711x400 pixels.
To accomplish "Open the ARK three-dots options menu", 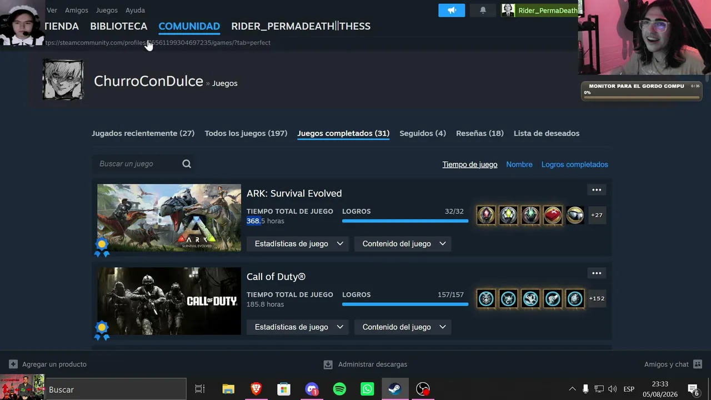I will (x=597, y=190).
